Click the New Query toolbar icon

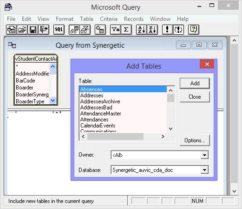(12, 30)
